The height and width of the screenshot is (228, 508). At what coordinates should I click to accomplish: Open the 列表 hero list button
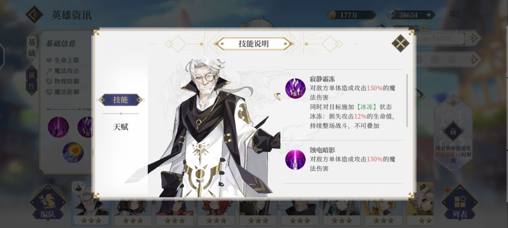(x=460, y=203)
